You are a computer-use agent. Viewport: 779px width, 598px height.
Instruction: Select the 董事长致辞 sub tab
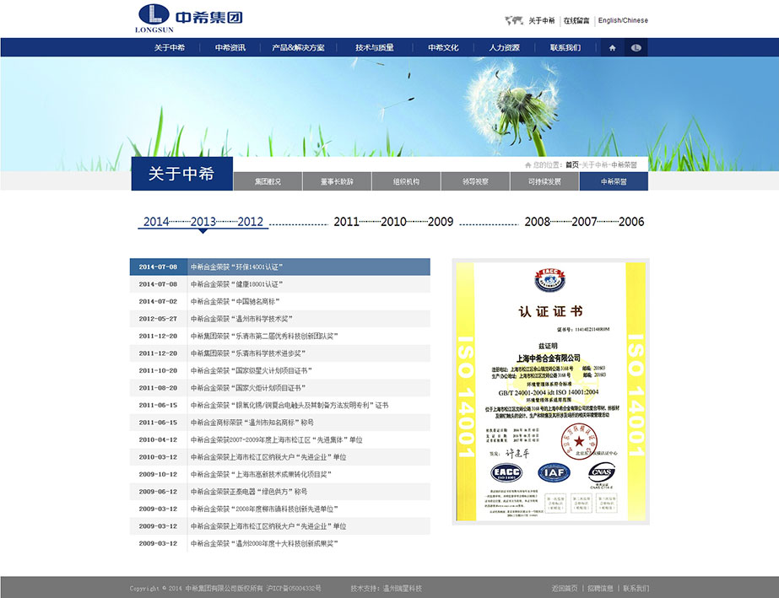coord(337,181)
